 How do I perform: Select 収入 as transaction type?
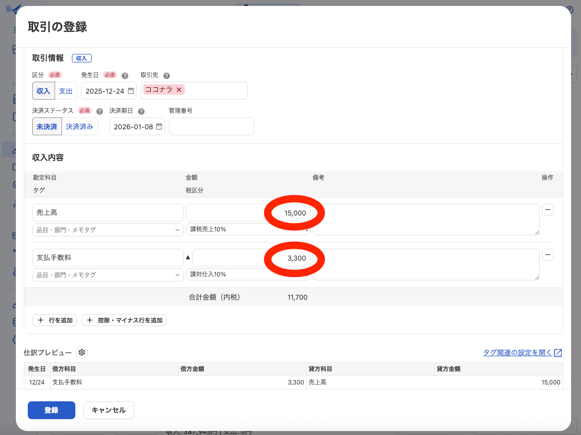click(x=44, y=91)
